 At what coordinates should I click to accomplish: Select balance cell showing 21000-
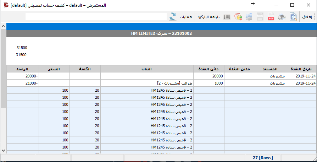pyautogui.click(x=22, y=83)
